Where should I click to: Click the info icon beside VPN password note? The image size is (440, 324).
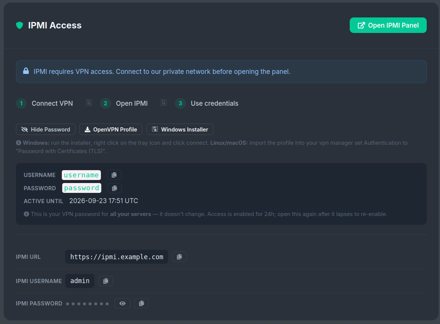27,214
